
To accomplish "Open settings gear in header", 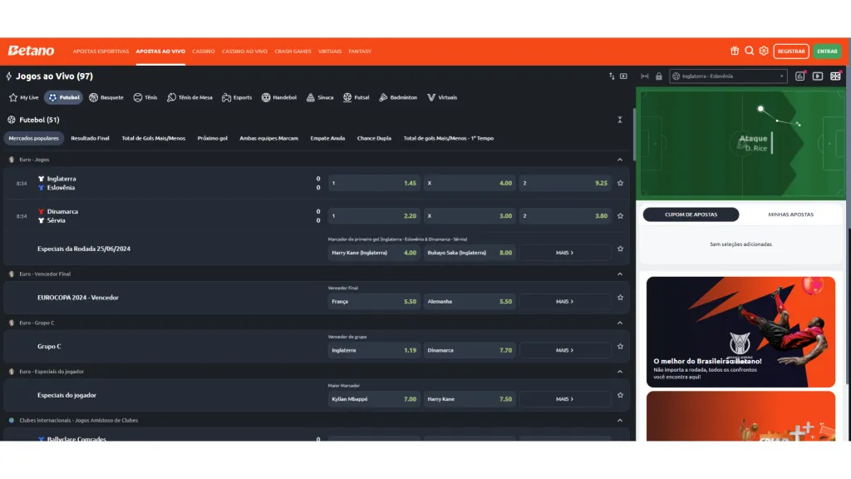I will pyautogui.click(x=764, y=51).
